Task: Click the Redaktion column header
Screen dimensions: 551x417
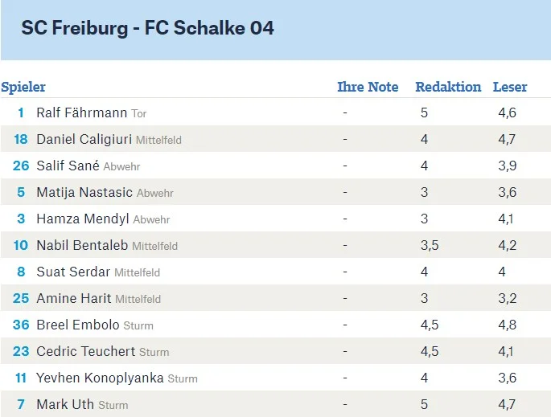Action: click(x=448, y=87)
